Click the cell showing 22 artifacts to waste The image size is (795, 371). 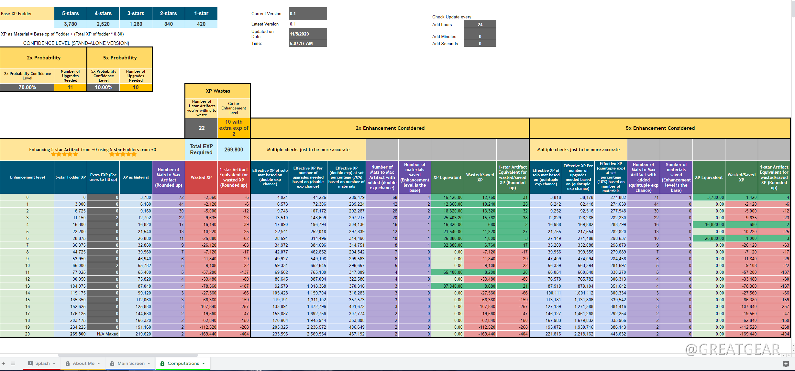pos(201,128)
